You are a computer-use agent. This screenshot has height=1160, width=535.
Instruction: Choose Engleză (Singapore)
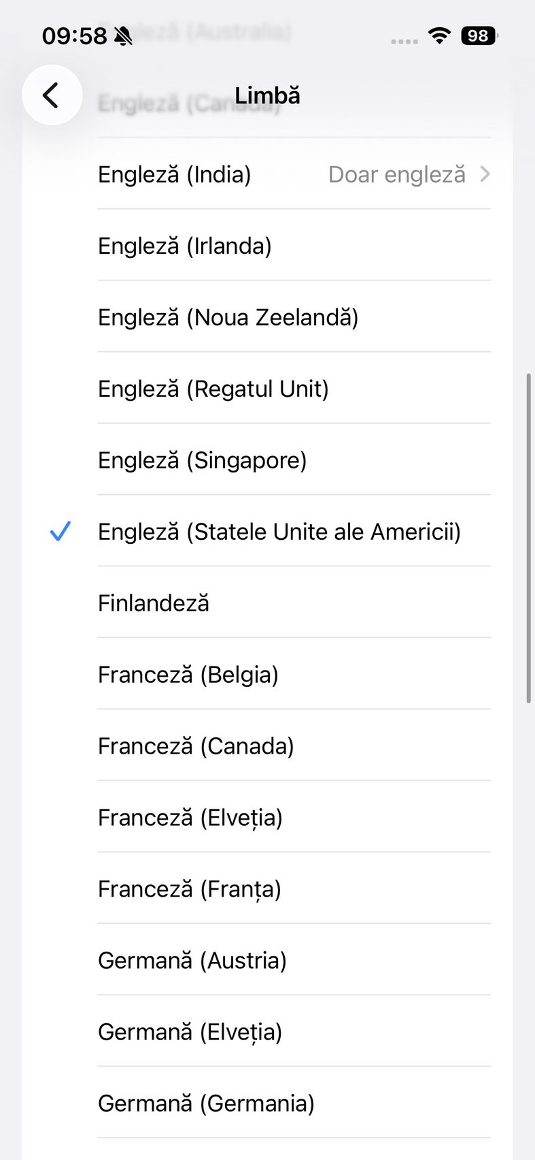pyautogui.click(x=203, y=460)
